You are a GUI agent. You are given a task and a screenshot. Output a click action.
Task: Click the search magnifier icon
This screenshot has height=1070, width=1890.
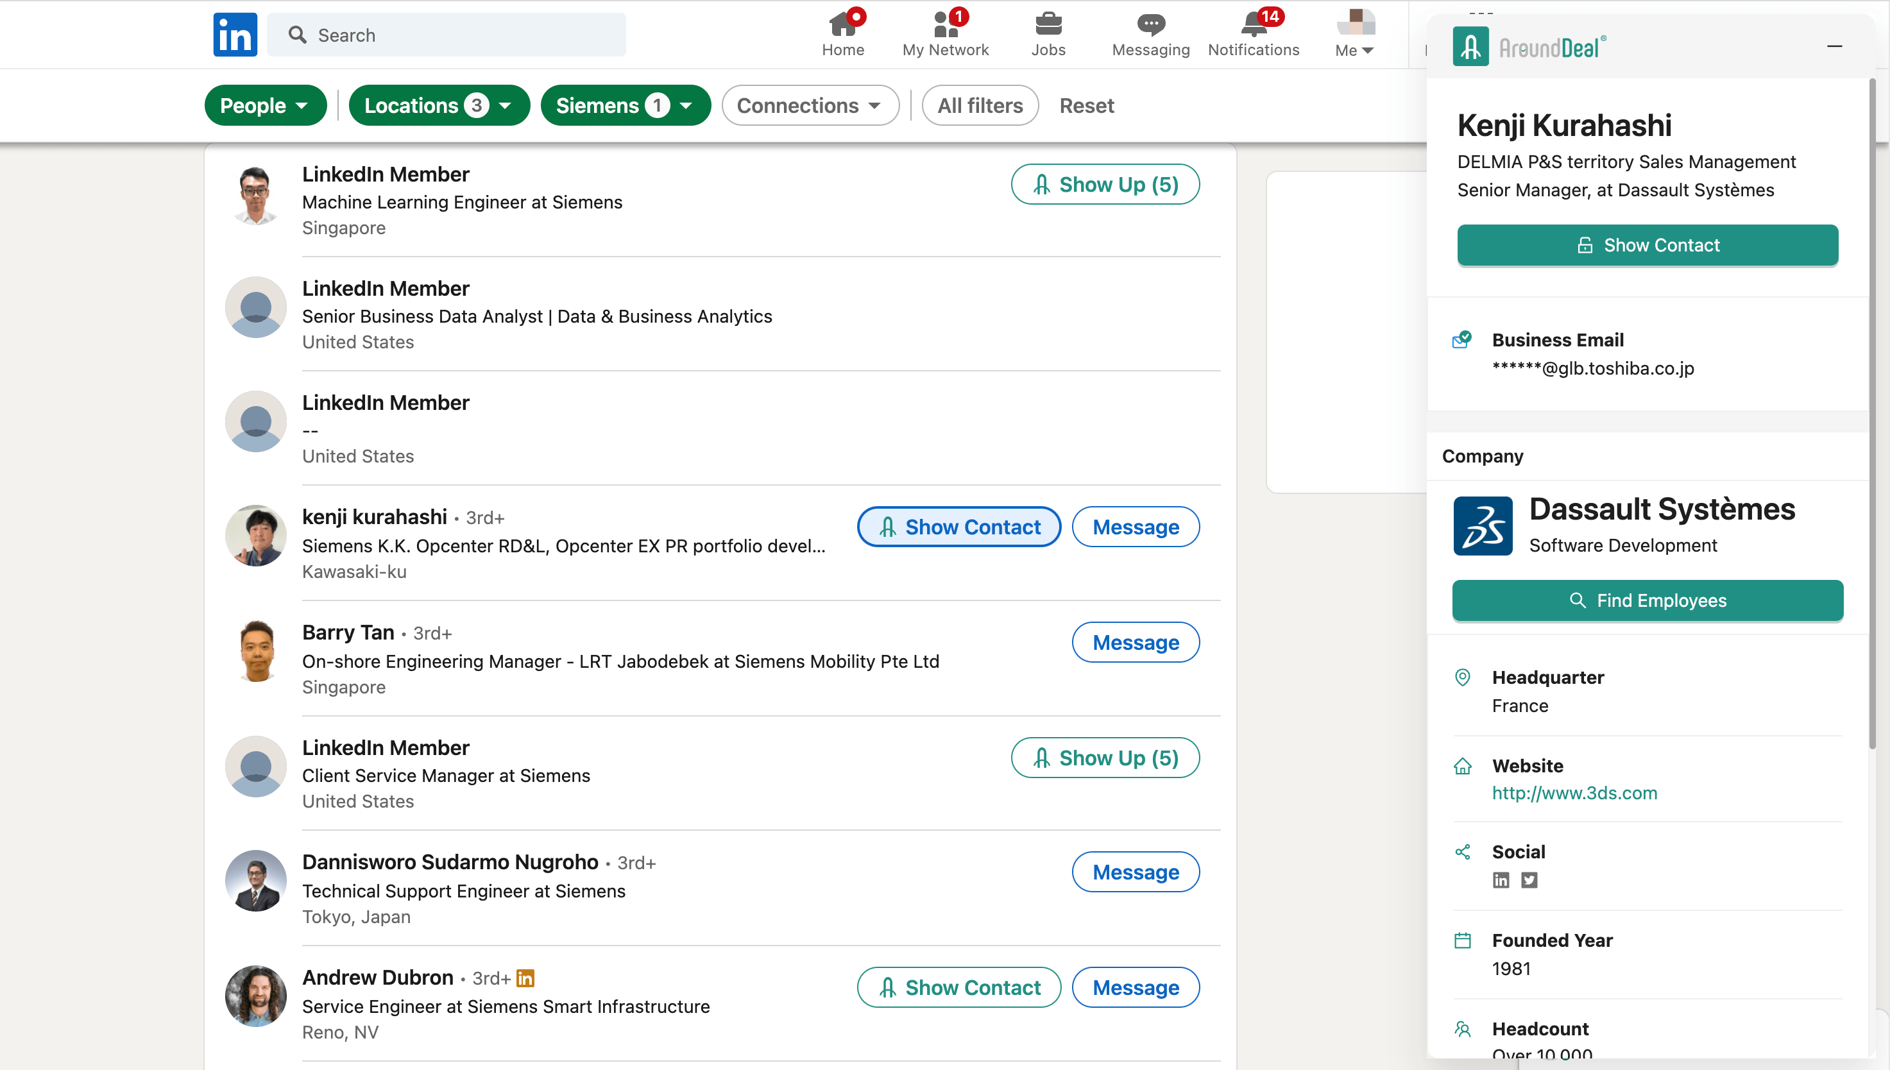pyautogui.click(x=297, y=35)
